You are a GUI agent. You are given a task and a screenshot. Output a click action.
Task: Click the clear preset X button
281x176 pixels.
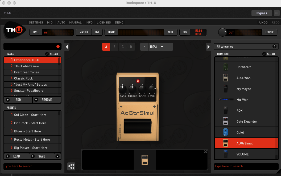pos(57,156)
